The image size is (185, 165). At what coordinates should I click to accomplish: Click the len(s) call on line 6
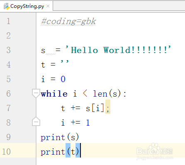click(107, 94)
